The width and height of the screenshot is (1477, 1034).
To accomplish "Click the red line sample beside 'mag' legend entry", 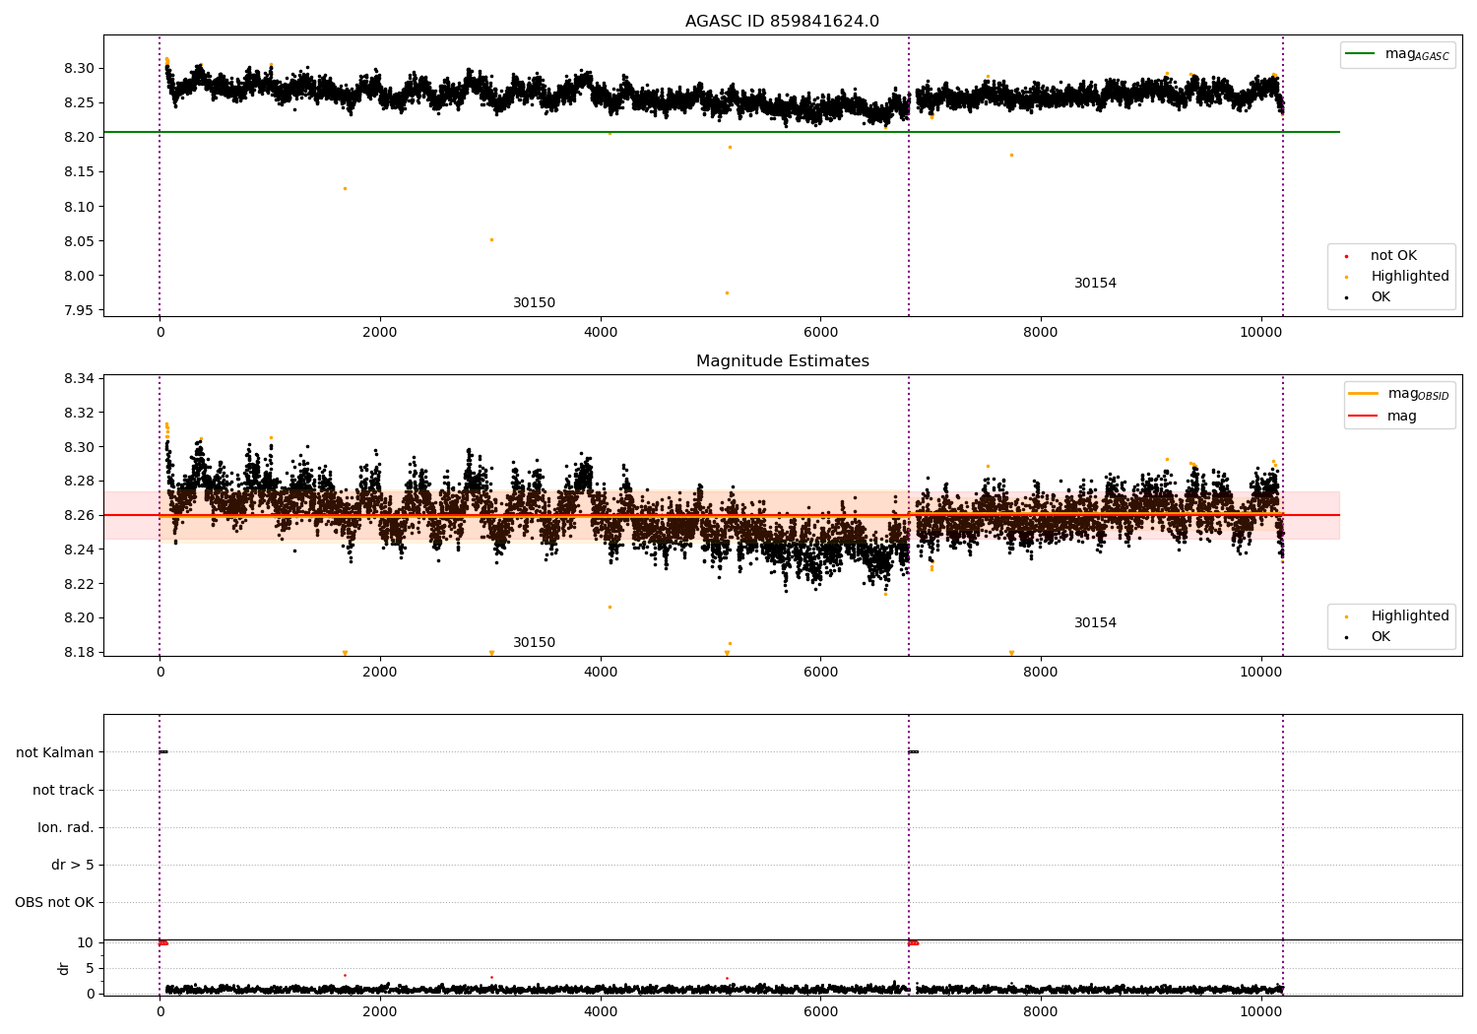I will point(1364,417).
